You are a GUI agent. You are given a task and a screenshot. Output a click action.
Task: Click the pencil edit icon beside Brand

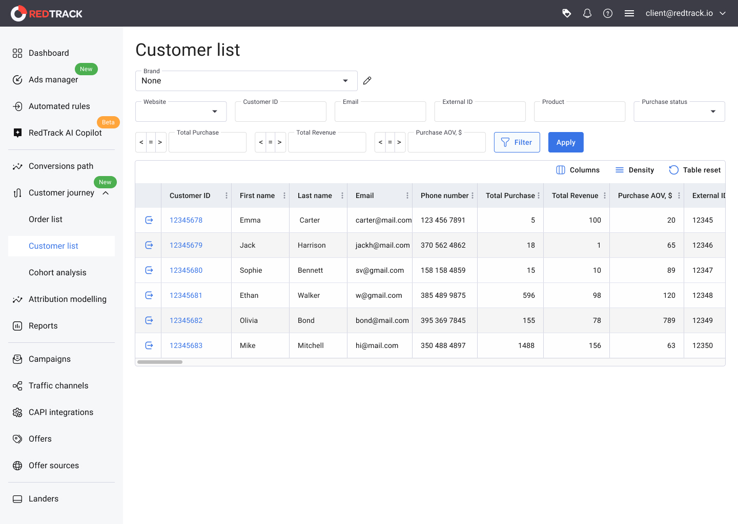point(367,81)
